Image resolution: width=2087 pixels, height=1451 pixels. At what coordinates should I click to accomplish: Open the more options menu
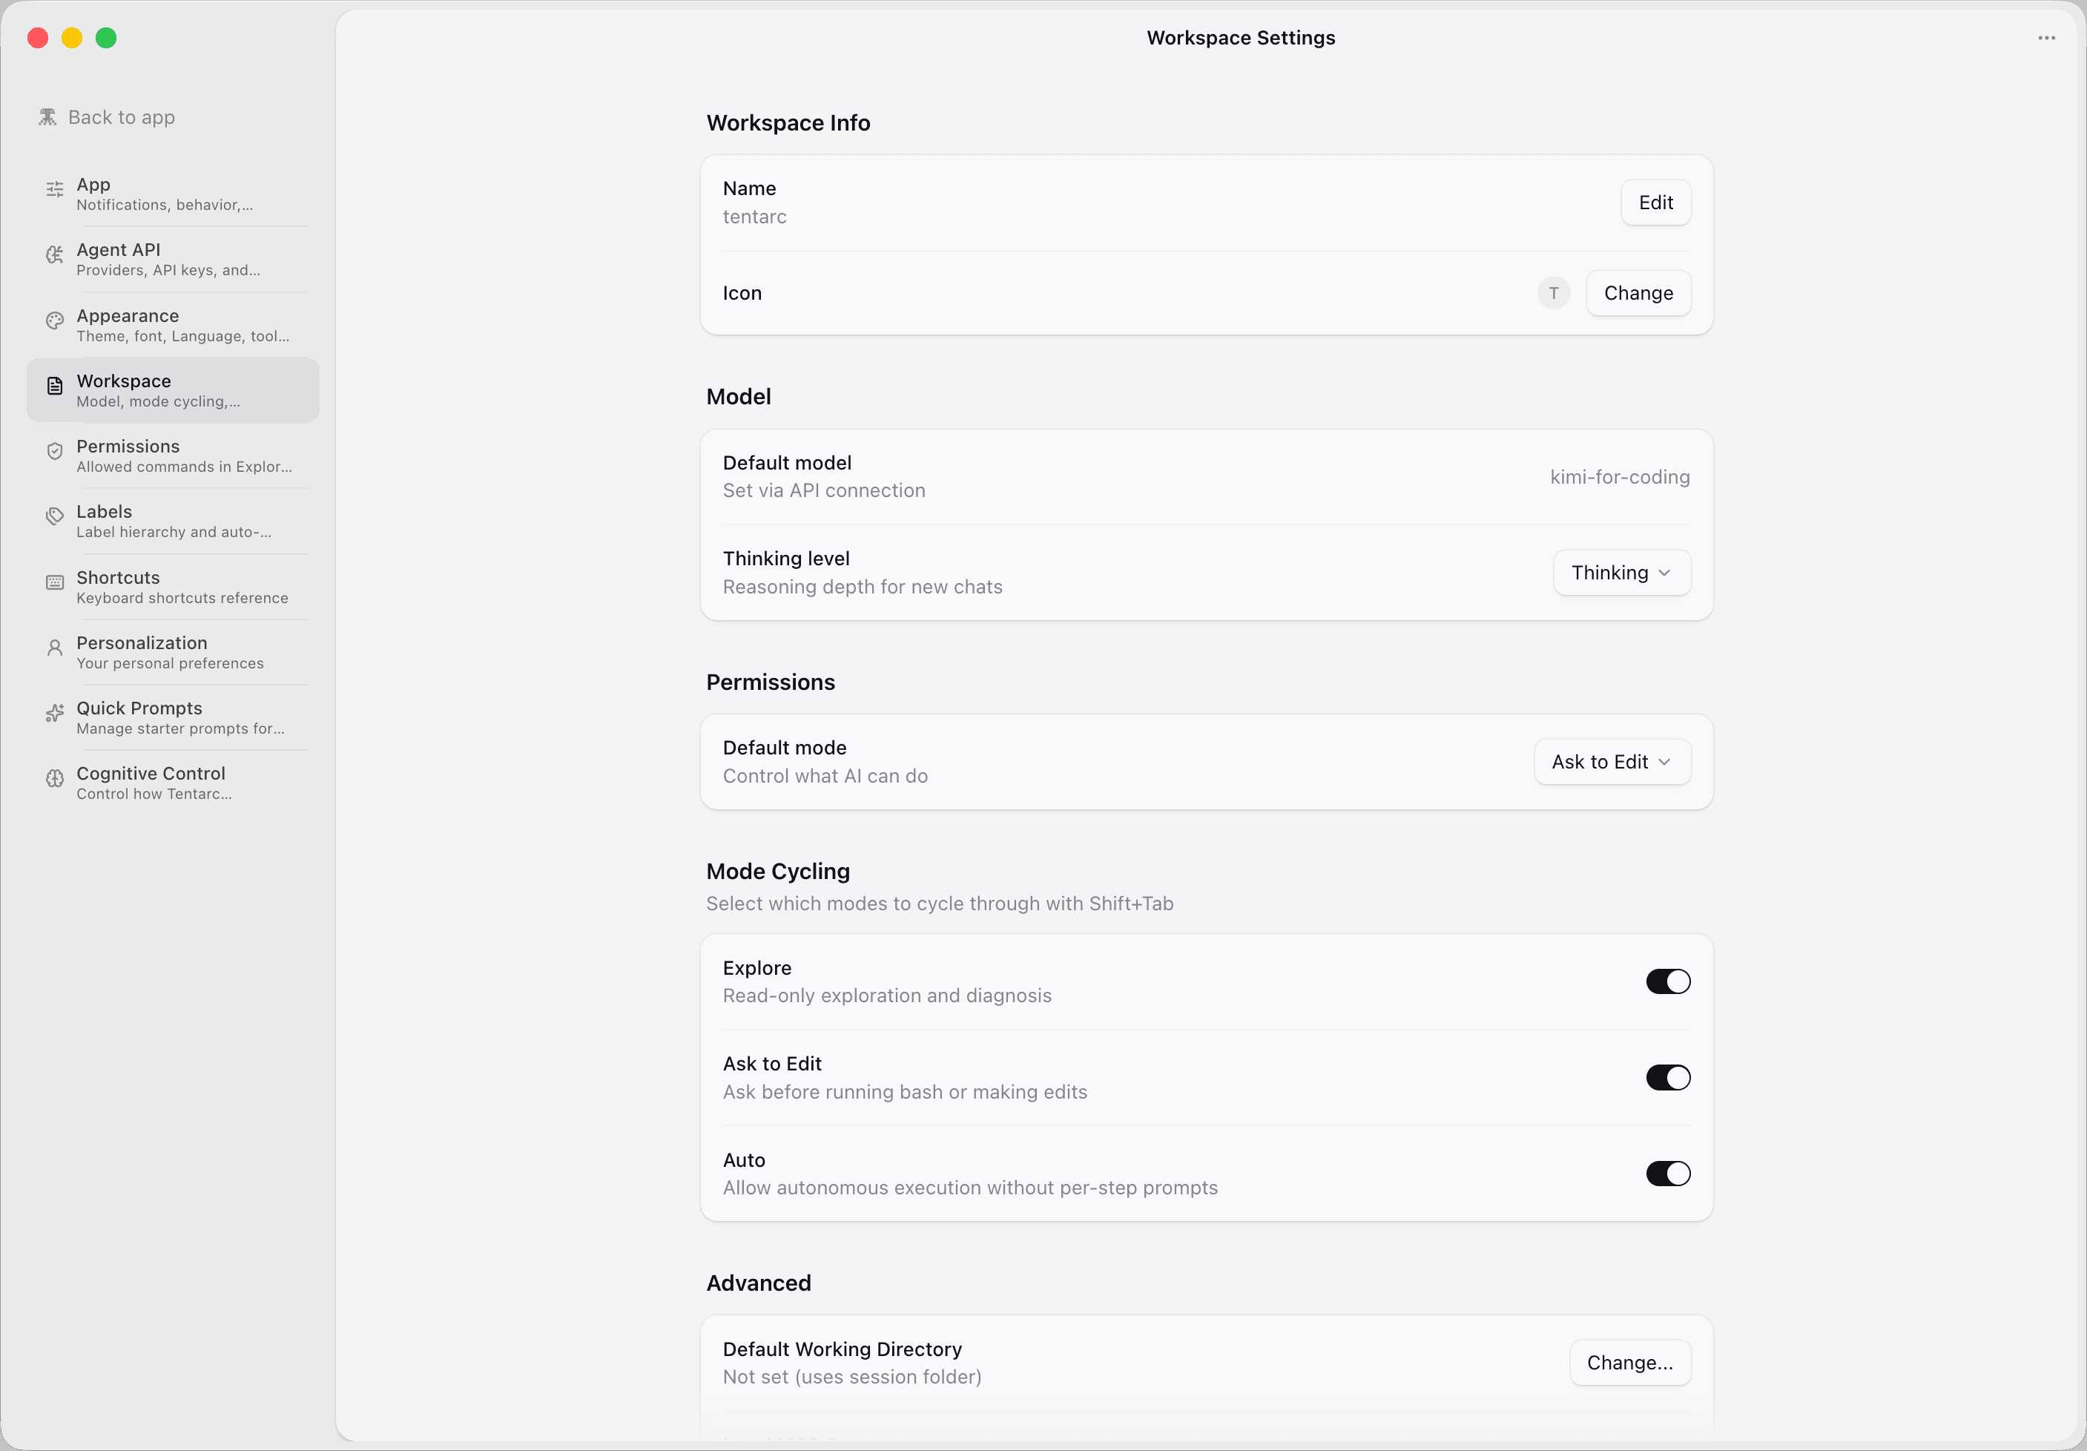pos(2046,37)
